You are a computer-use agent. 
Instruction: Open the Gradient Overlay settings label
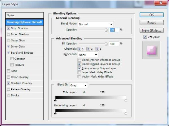pos(21,83)
